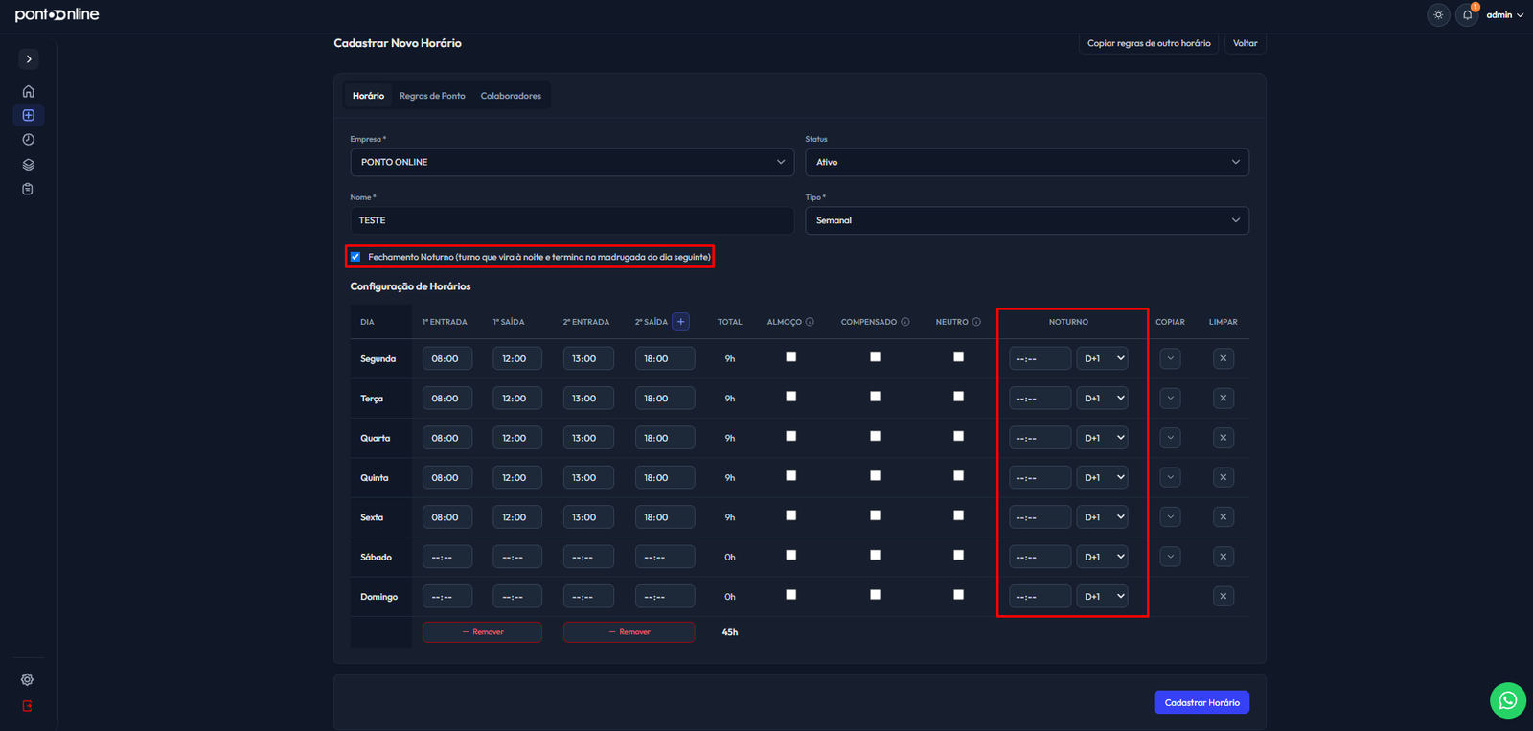Image resolution: width=1533 pixels, height=731 pixels.
Task: Click the Noturno time field for Segunda
Action: [1040, 358]
